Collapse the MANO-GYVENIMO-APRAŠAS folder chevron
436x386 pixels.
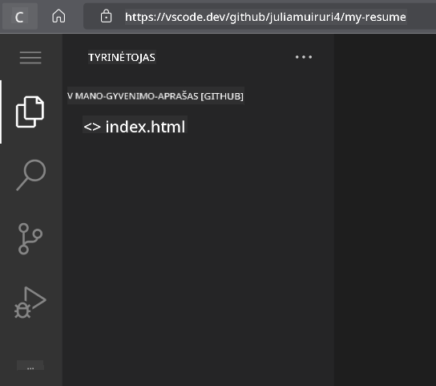pyautogui.click(x=70, y=96)
